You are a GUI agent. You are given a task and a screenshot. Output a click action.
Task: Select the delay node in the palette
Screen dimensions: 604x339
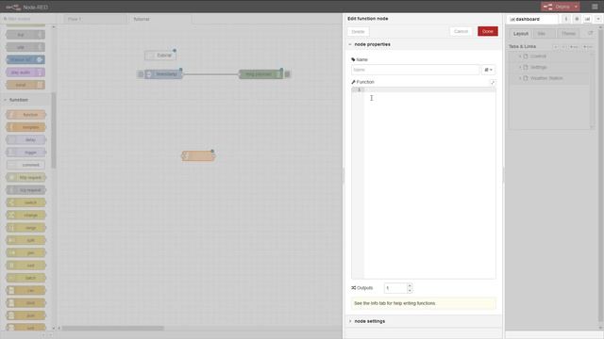tap(25, 140)
